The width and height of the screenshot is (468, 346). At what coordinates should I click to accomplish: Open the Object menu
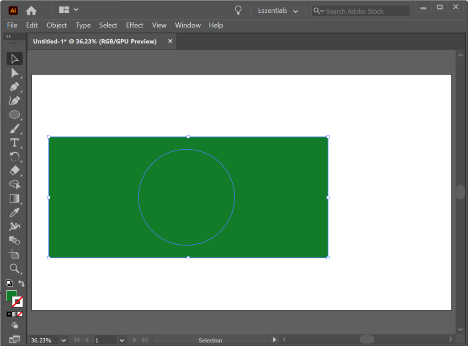coord(57,25)
